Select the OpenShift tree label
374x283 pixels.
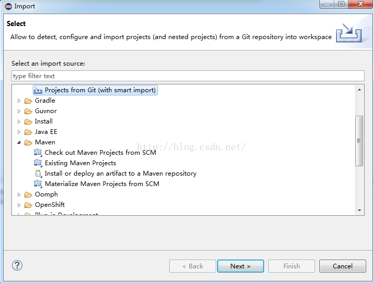[x=49, y=205]
